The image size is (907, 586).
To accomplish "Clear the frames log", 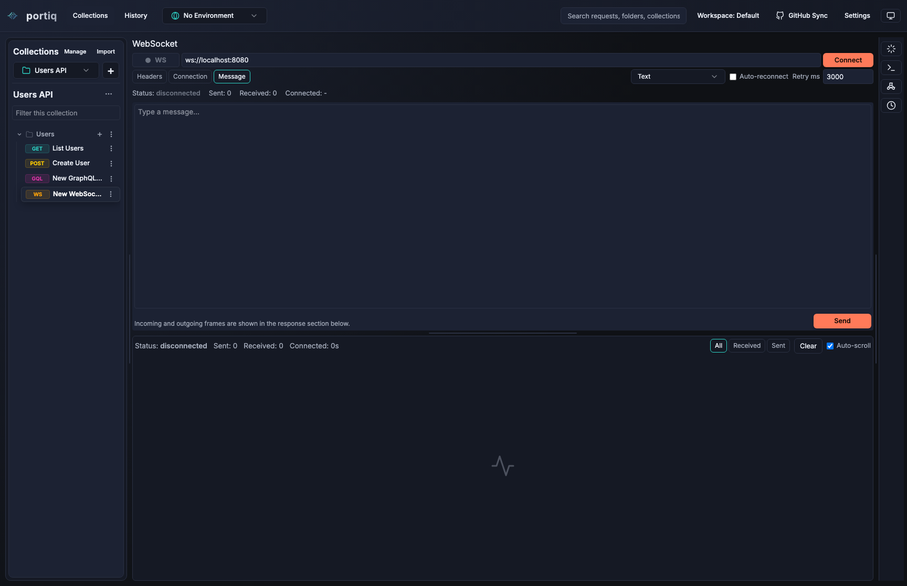I will click(808, 346).
